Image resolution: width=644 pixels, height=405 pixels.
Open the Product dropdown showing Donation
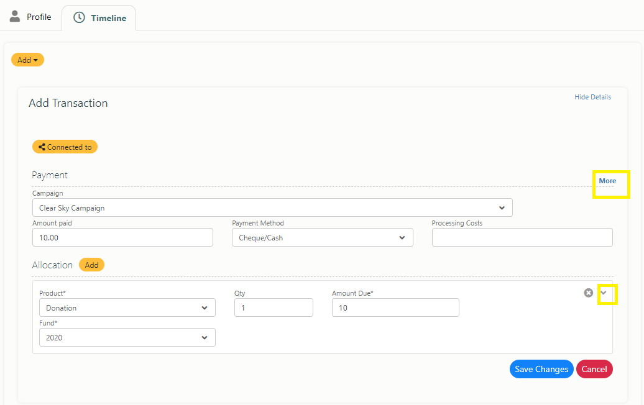click(127, 307)
